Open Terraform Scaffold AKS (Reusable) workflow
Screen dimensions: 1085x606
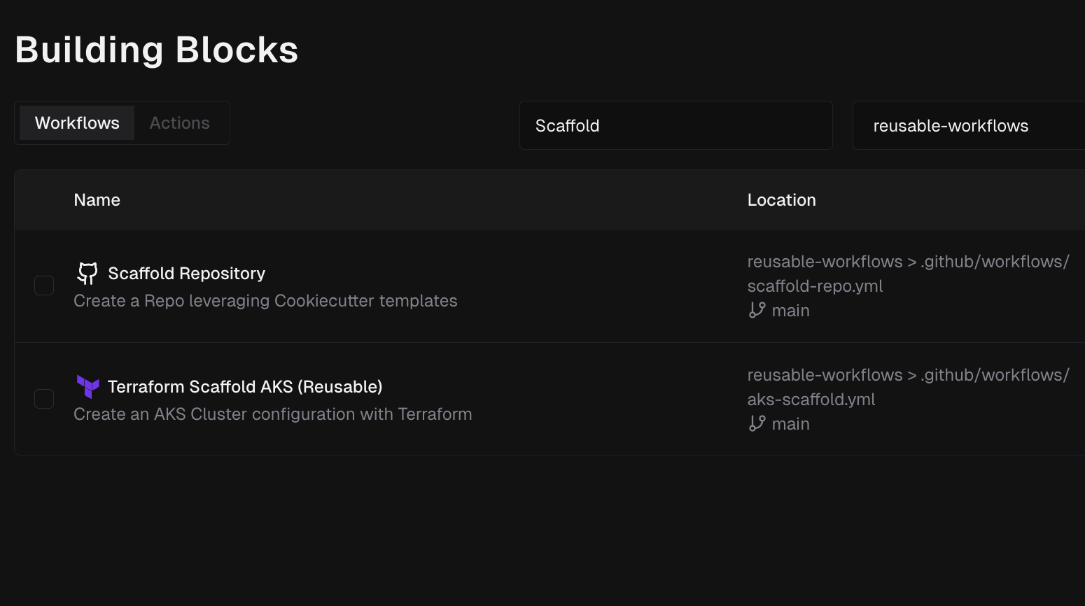coord(245,387)
